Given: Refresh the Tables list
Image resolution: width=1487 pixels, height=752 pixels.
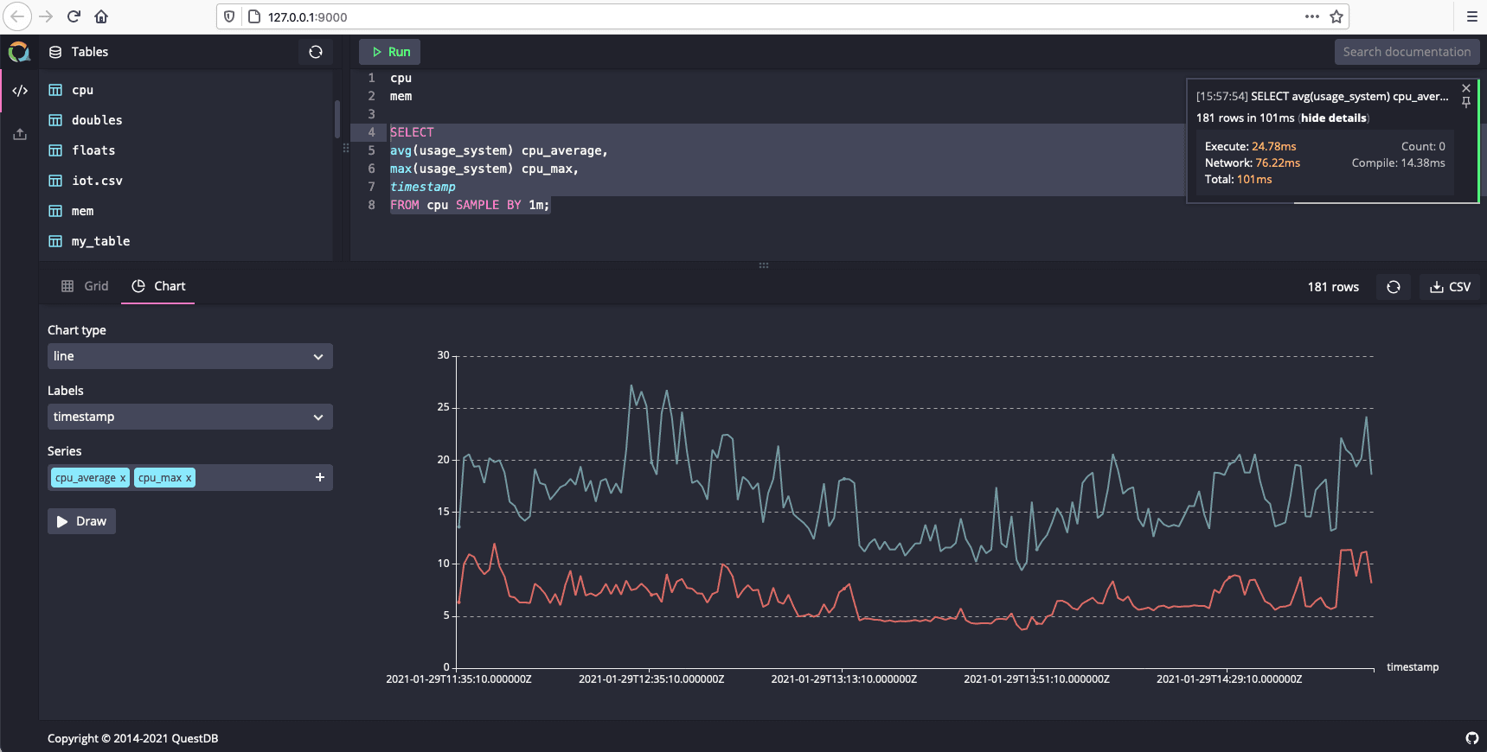Looking at the screenshot, I should (316, 52).
